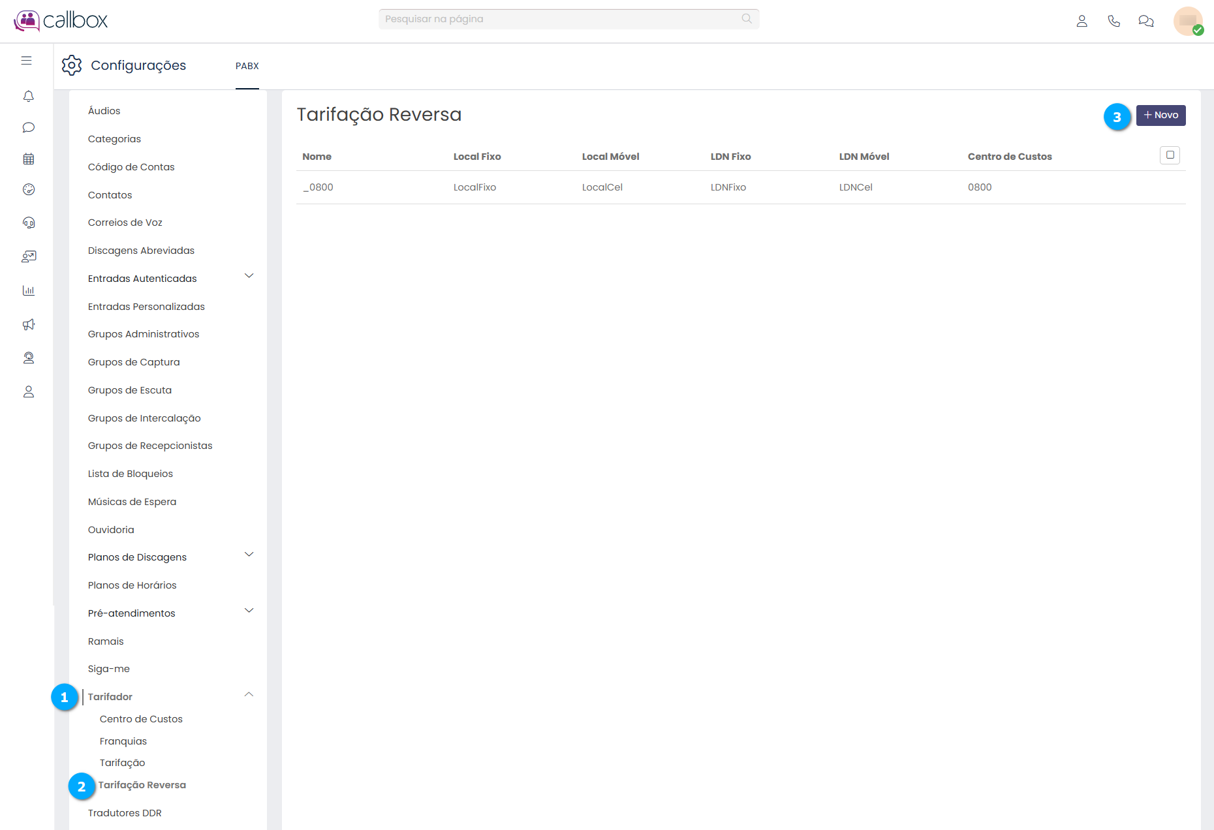Click the headset support sidebar icon
Image resolution: width=1214 pixels, height=830 pixels.
coord(28,223)
